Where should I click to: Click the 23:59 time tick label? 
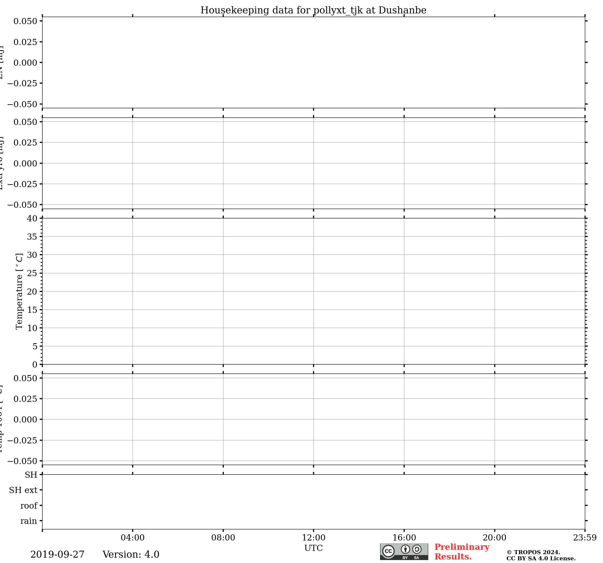[x=585, y=538]
